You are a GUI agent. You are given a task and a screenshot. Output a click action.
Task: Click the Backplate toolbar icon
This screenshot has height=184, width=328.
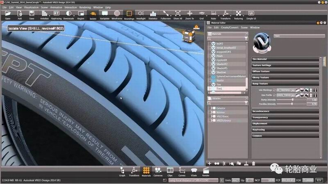[105, 14]
